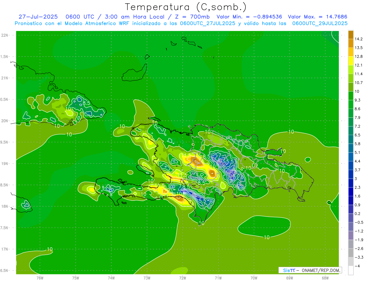This screenshot has width=365, height=282.
Task: Click the 12.8 colorbar label
Action: tap(359, 57)
